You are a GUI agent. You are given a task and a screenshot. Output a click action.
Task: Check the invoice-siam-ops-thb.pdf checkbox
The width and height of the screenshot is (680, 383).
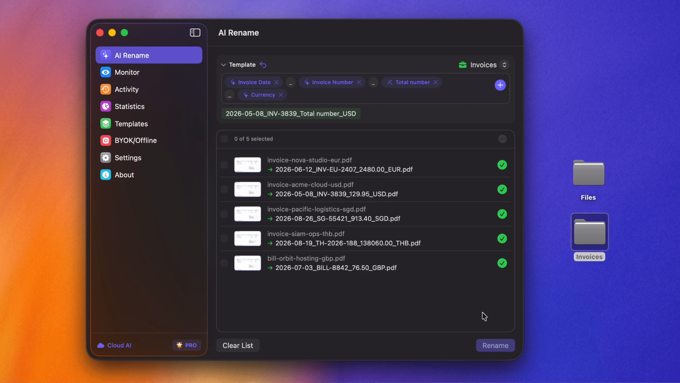[224, 239]
